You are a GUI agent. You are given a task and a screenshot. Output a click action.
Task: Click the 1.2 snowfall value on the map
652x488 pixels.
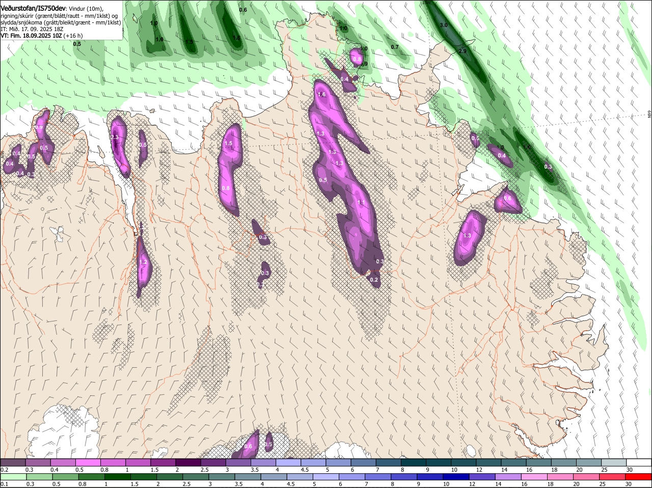(143, 262)
